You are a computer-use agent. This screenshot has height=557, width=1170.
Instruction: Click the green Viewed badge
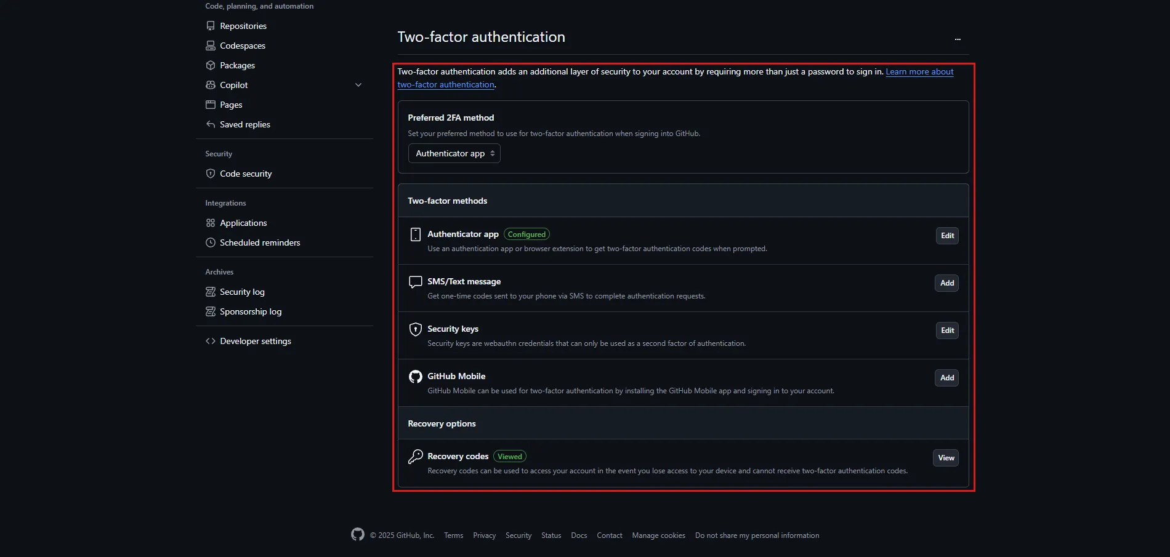pyautogui.click(x=510, y=457)
